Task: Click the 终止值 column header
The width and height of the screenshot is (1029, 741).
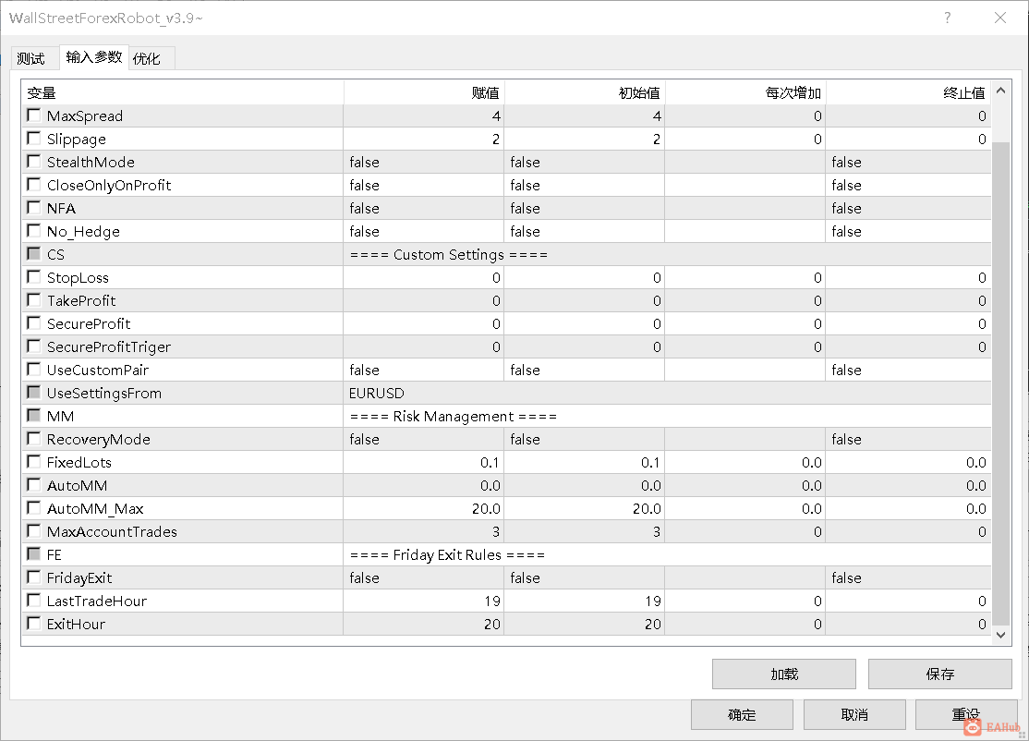Action: point(909,92)
